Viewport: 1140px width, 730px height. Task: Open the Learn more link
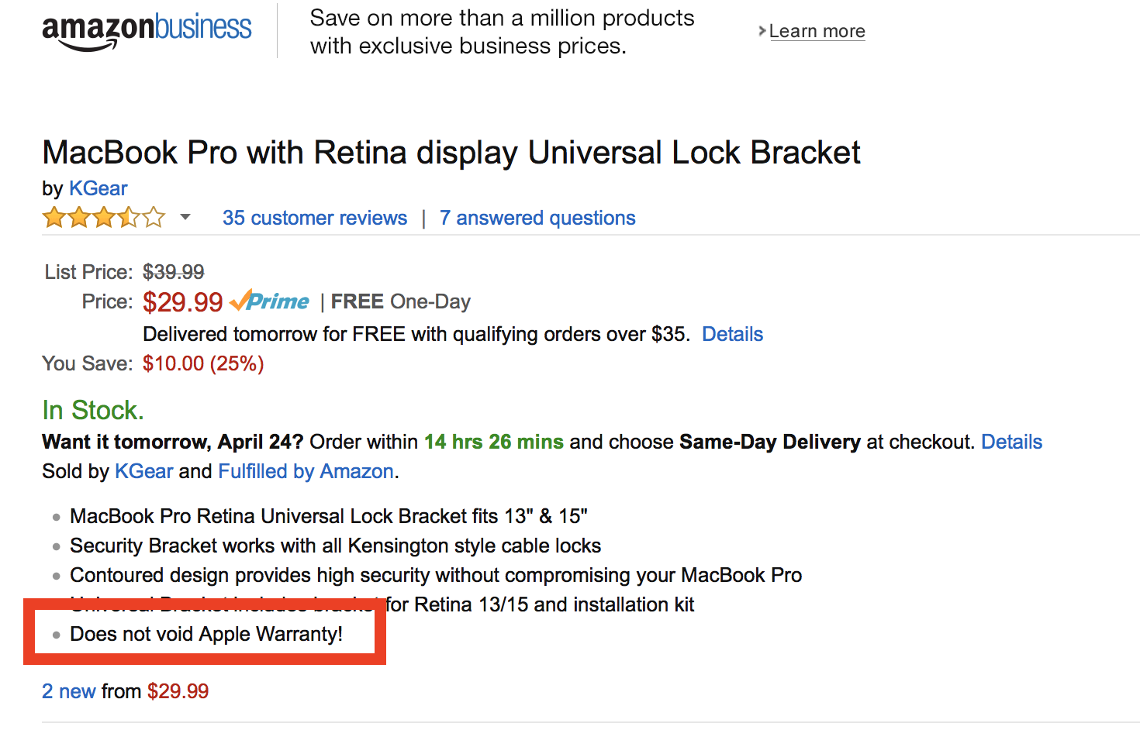pyautogui.click(x=817, y=31)
